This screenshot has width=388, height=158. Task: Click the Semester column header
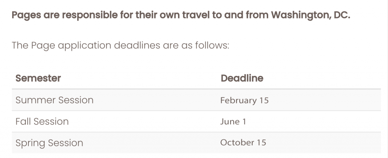pos(38,78)
